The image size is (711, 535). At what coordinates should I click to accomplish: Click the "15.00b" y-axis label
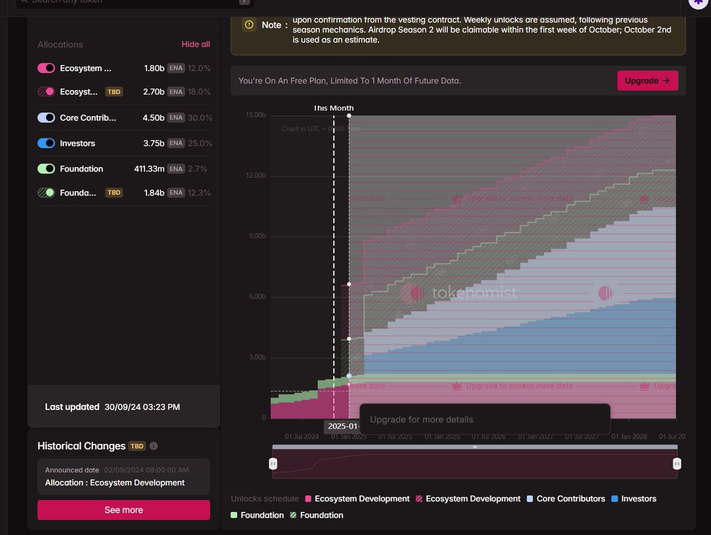point(255,115)
